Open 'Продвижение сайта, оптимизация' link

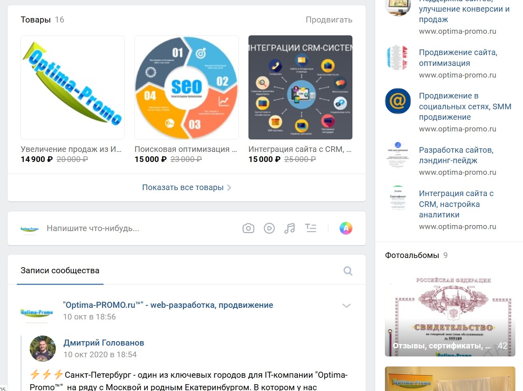point(458,58)
